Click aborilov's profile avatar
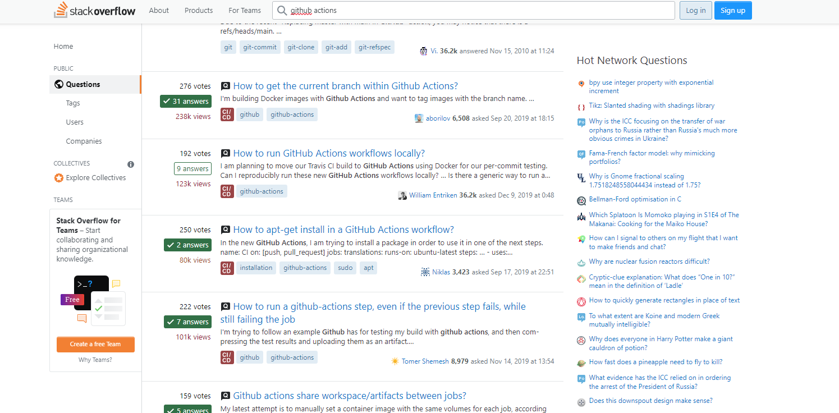 coord(419,118)
